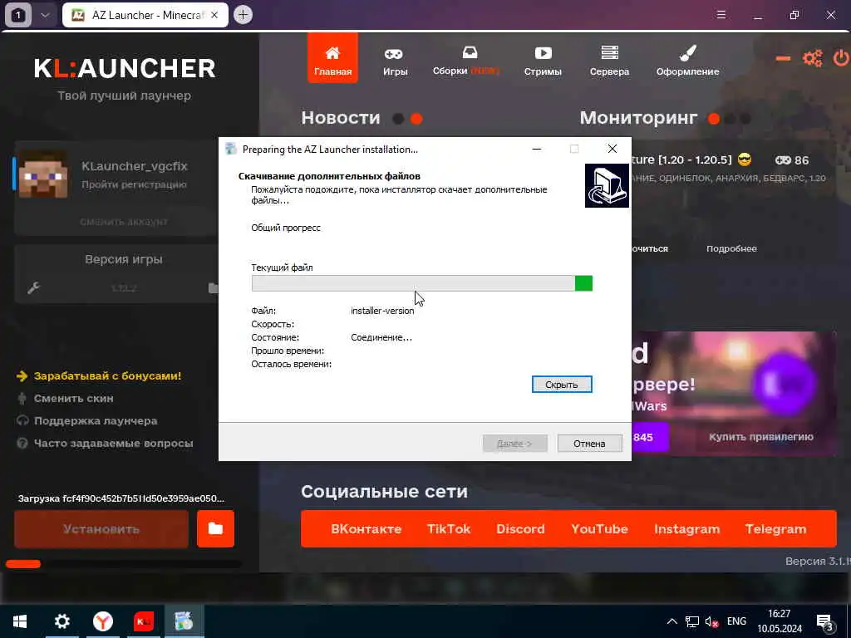Image resolution: width=851 pixels, height=638 pixels.
Task: Select the first Мониторинг pager dot
Action: click(714, 118)
